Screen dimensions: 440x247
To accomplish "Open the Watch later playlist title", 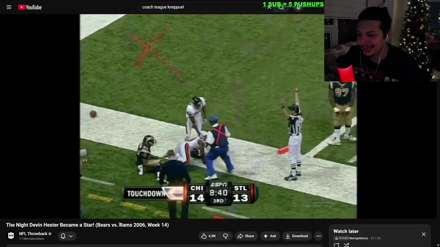I will point(346,231).
